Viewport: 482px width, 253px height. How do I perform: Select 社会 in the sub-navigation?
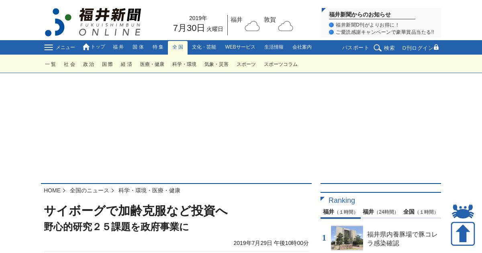click(69, 64)
